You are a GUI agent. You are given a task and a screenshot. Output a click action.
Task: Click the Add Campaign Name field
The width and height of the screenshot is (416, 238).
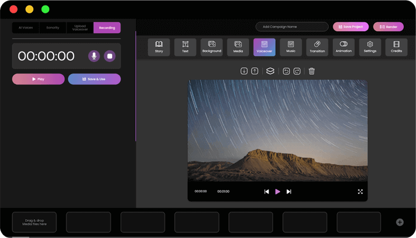(292, 27)
